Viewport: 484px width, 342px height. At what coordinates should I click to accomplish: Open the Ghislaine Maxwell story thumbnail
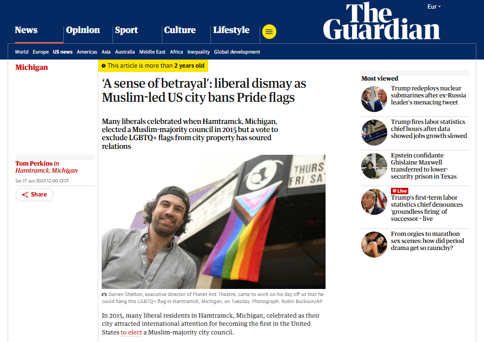click(374, 166)
